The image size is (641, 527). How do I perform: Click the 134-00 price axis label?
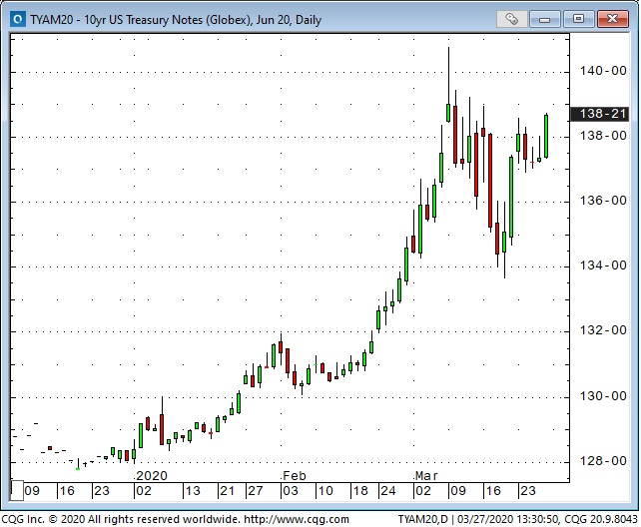click(603, 265)
